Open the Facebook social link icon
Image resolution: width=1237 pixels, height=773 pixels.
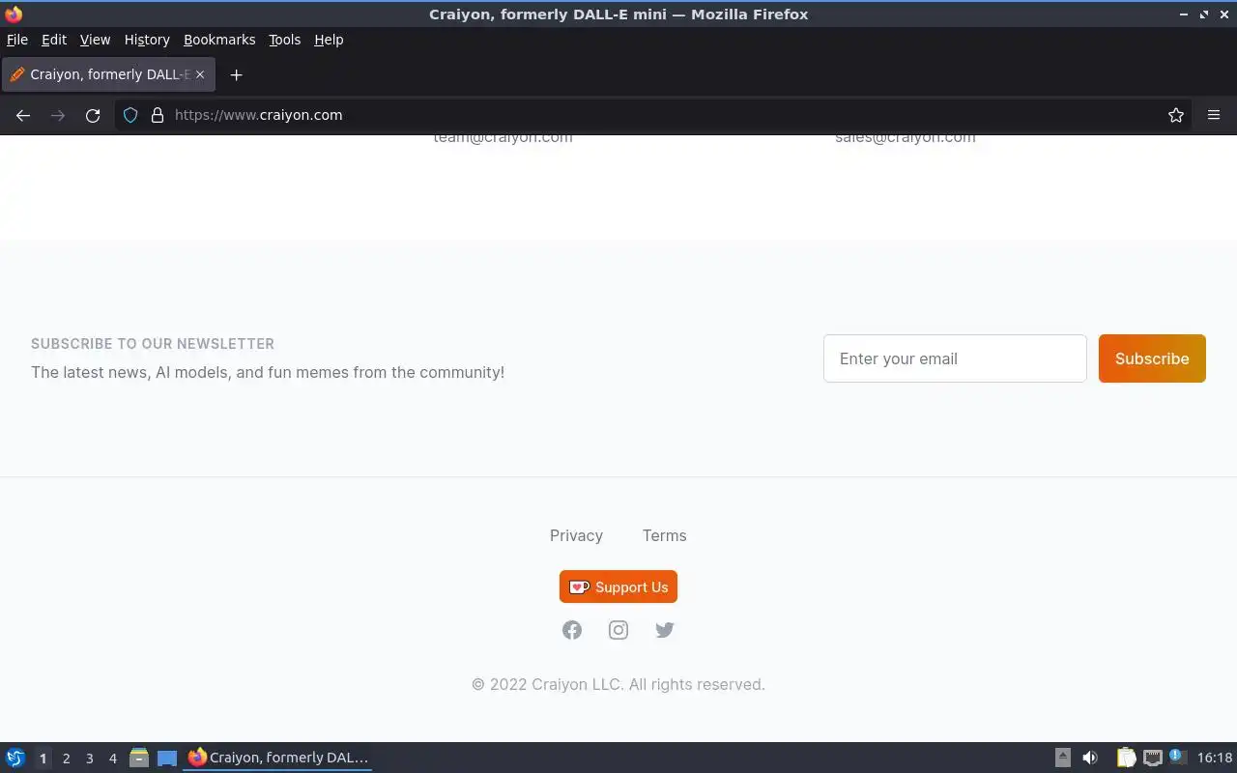pos(572,630)
